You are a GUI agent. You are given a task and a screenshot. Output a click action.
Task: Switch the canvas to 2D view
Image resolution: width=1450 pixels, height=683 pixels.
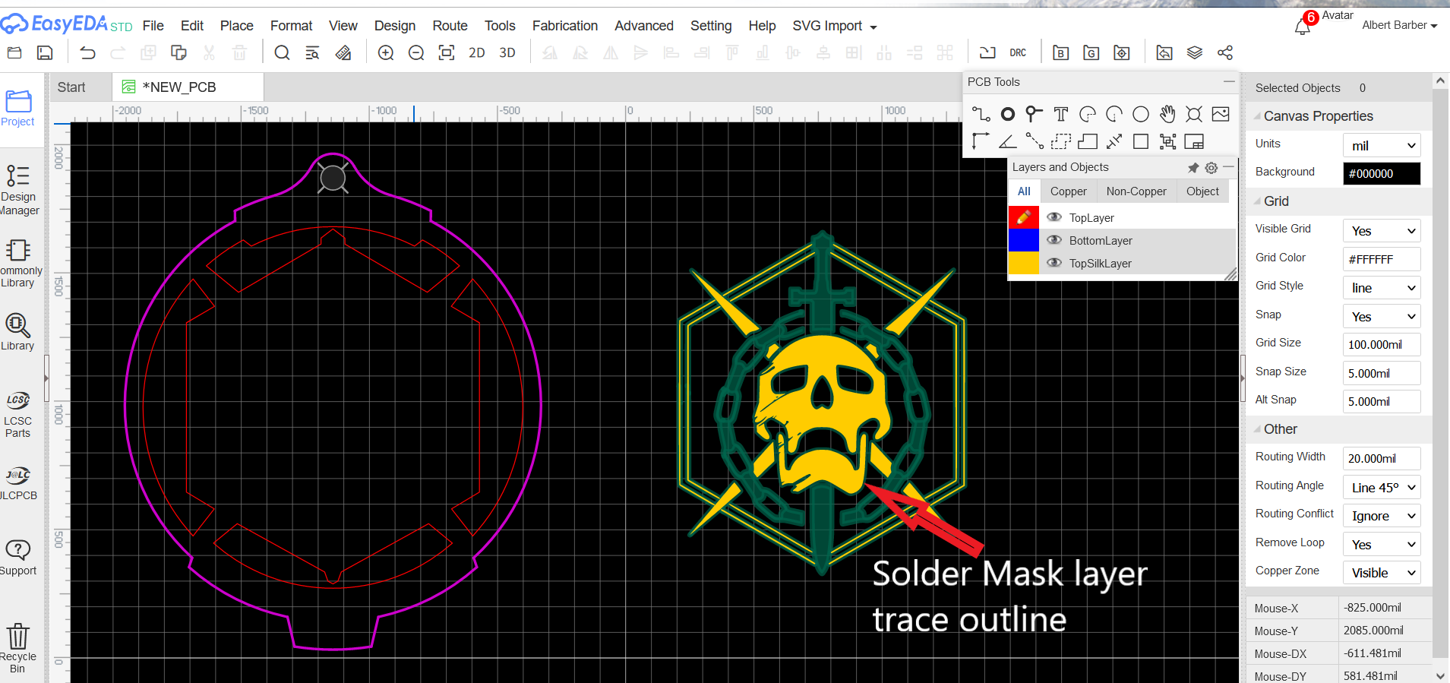(477, 52)
